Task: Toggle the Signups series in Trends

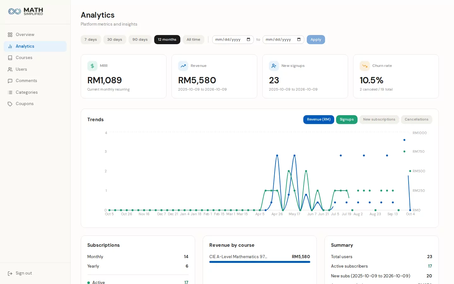Action: [x=347, y=120]
